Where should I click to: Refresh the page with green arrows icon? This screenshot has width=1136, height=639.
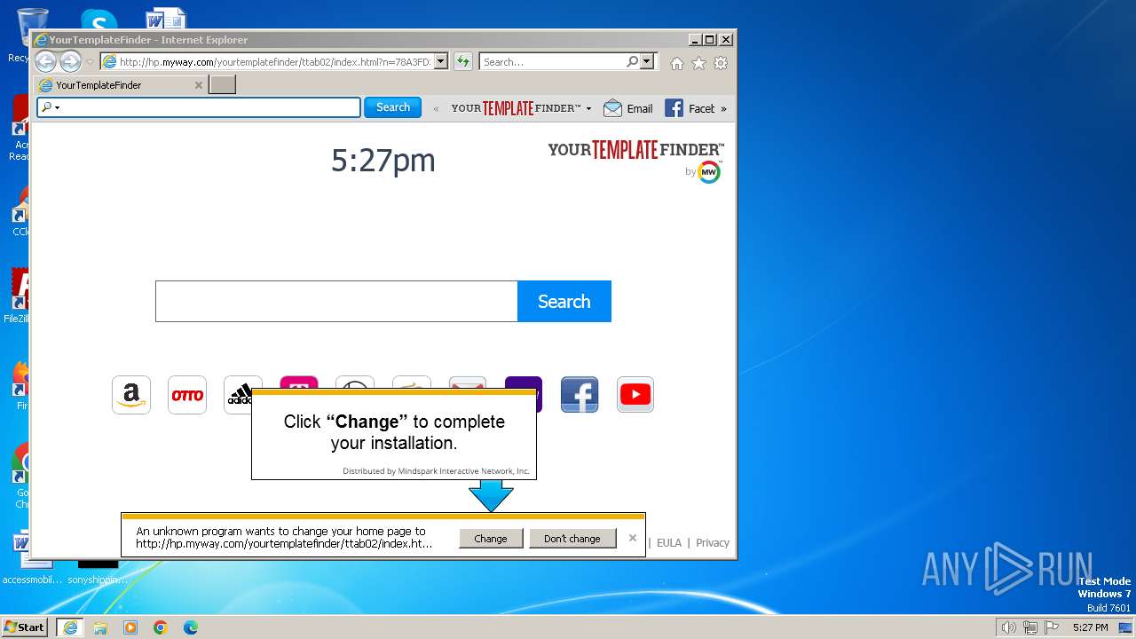click(463, 62)
